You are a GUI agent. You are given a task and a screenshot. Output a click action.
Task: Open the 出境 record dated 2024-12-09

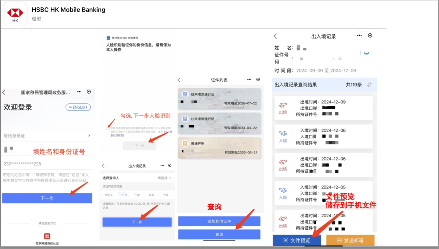click(324, 108)
